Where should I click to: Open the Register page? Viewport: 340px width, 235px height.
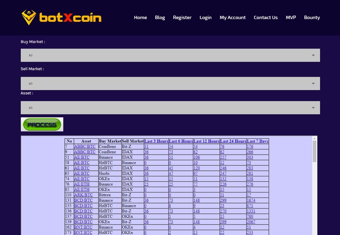tap(182, 17)
